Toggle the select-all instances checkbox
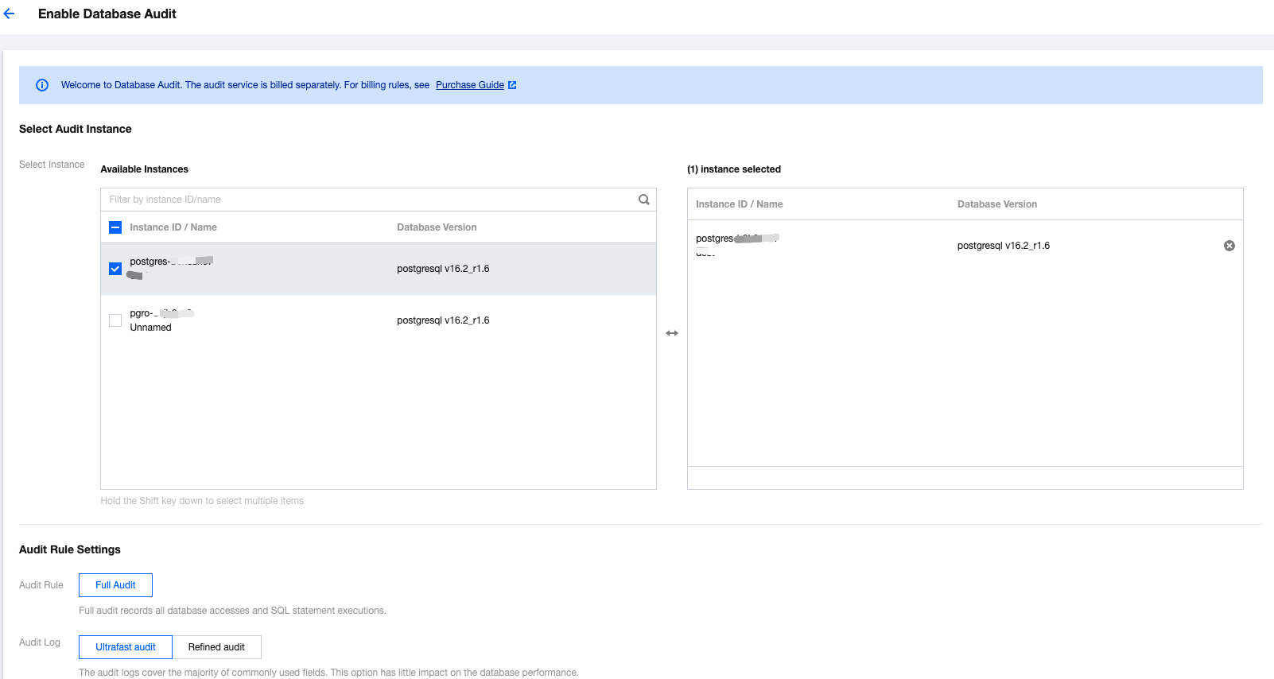This screenshot has height=679, width=1274. [x=115, y=227]
